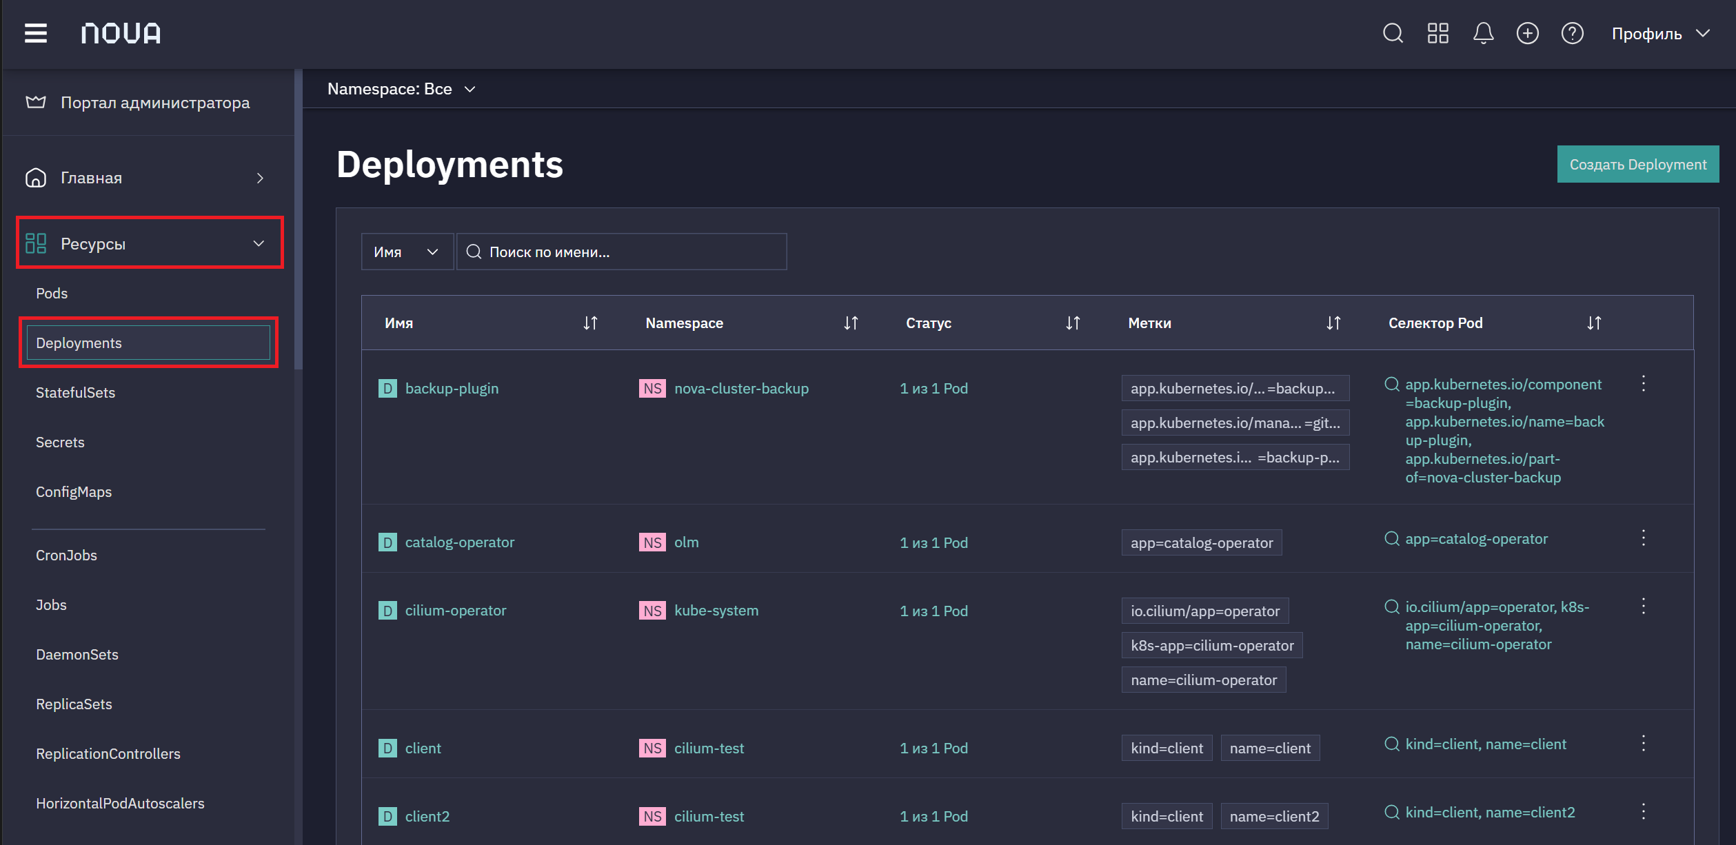Open the olm namespace link
1736x845 pixels.
click(686, 542)
